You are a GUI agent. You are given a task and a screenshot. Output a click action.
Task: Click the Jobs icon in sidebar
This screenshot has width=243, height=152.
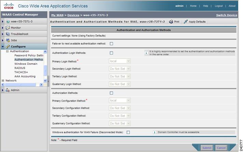point(8,40)
